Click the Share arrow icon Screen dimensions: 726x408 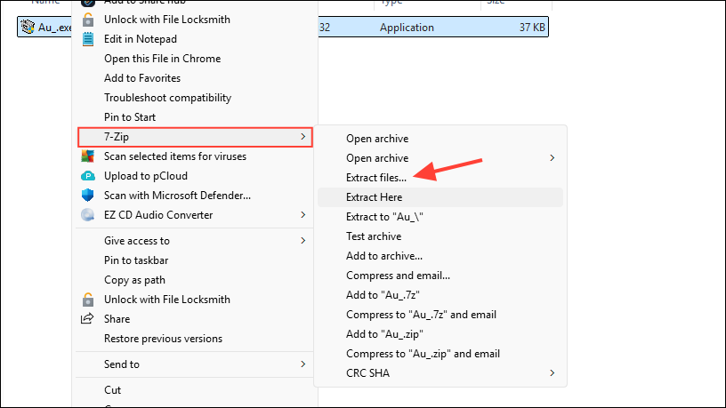[x=87, y=318]
